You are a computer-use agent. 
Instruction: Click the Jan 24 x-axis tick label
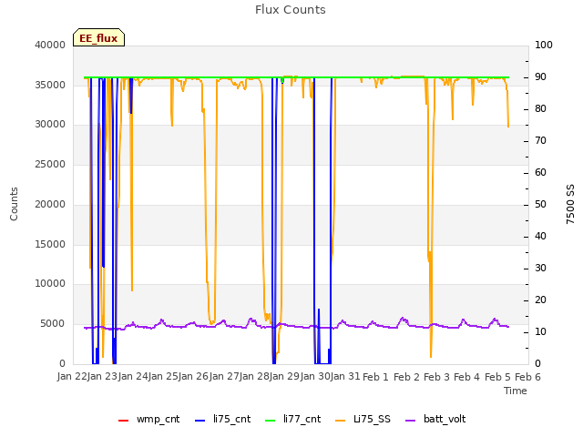(x=133, y=376)
